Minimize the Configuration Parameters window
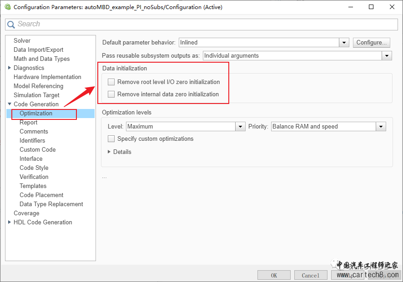This screenshot has width=403, height=282. 351,7
